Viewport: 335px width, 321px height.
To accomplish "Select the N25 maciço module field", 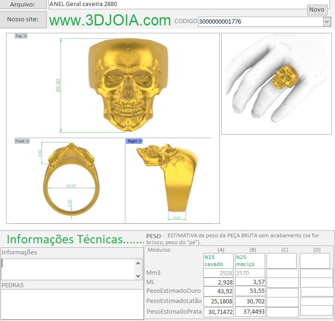I will (250, 261).
